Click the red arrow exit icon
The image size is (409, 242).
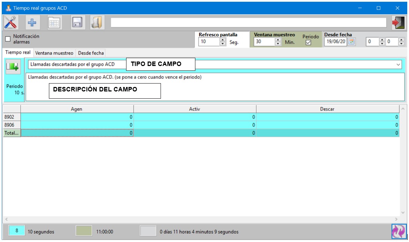(399, 23)
